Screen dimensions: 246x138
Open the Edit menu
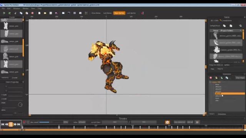[9, 8]
